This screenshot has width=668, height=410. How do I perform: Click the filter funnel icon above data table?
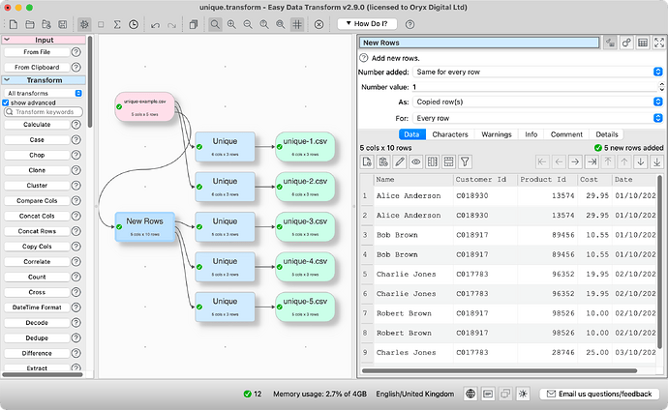tap(464, 161)
